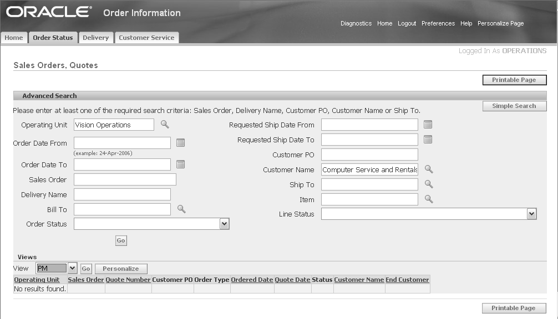558x319 pixels.
Task: Switch to the Home tab
Action: tap(14, 38)
